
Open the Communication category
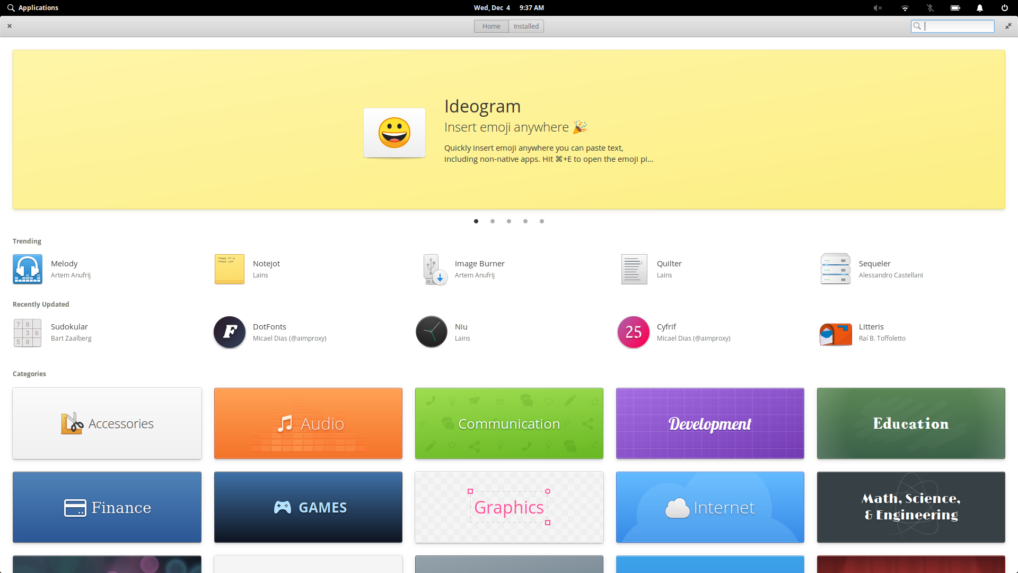tap(509, 423)
